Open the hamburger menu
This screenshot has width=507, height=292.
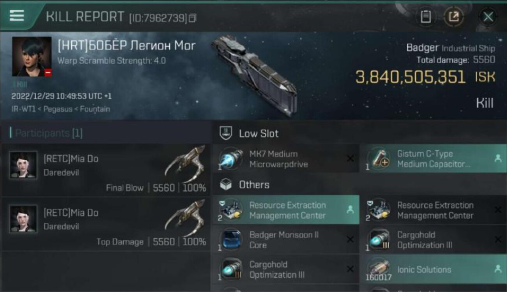[17, 16]
